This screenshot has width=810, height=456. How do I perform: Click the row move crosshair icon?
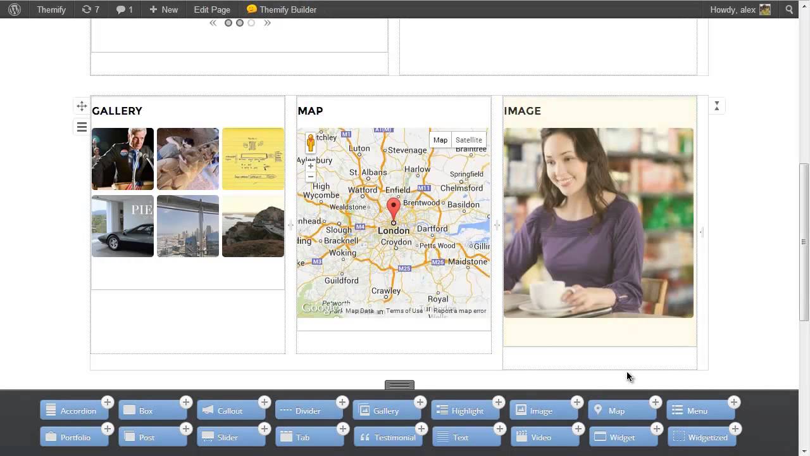[x=82, y=106]
